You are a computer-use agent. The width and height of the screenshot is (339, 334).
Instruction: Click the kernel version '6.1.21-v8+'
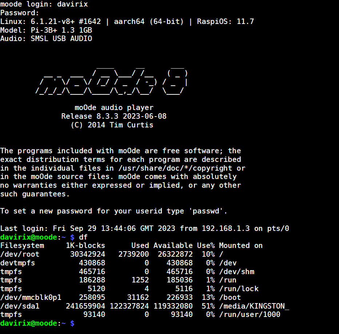coord(52,21)
